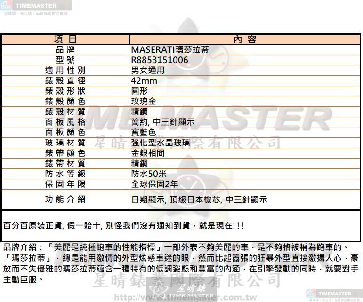Select the 錶殼直徑 row label
Screen dimensions: 363x302
65,80
